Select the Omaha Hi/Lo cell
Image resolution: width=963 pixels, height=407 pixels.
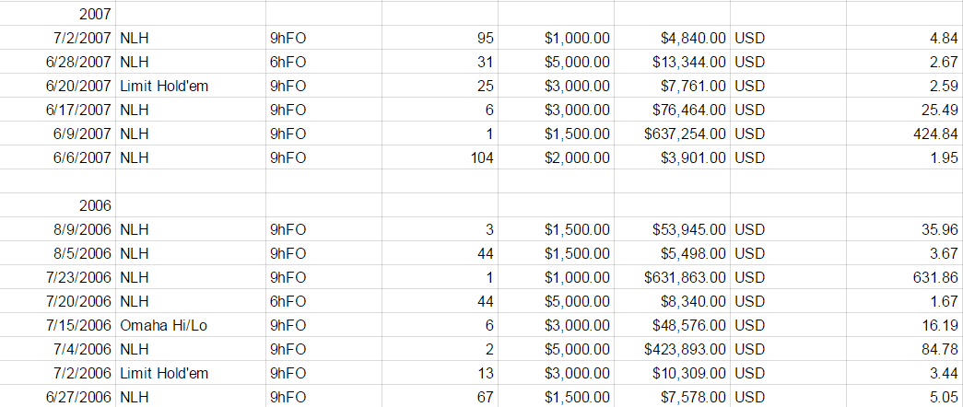(191, 325)
